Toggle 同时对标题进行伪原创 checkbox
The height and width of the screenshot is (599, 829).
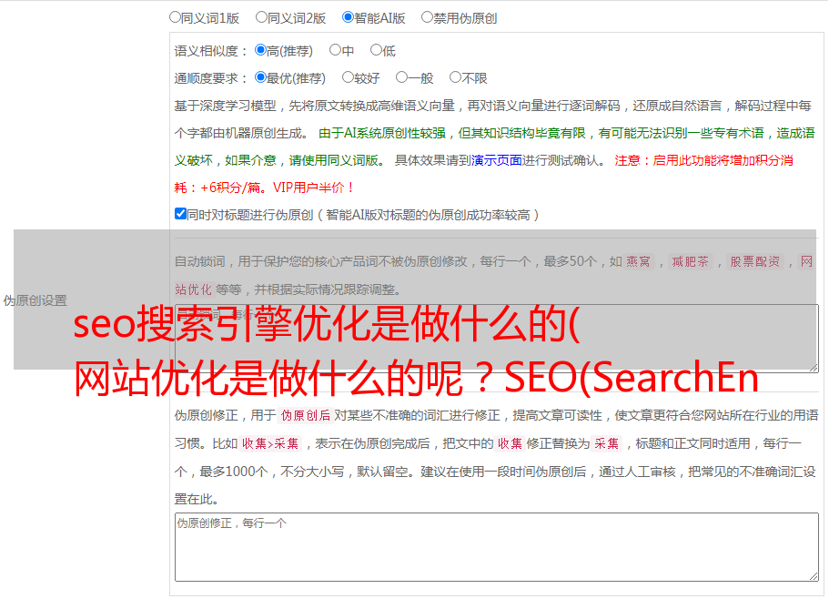coord(180,214)
